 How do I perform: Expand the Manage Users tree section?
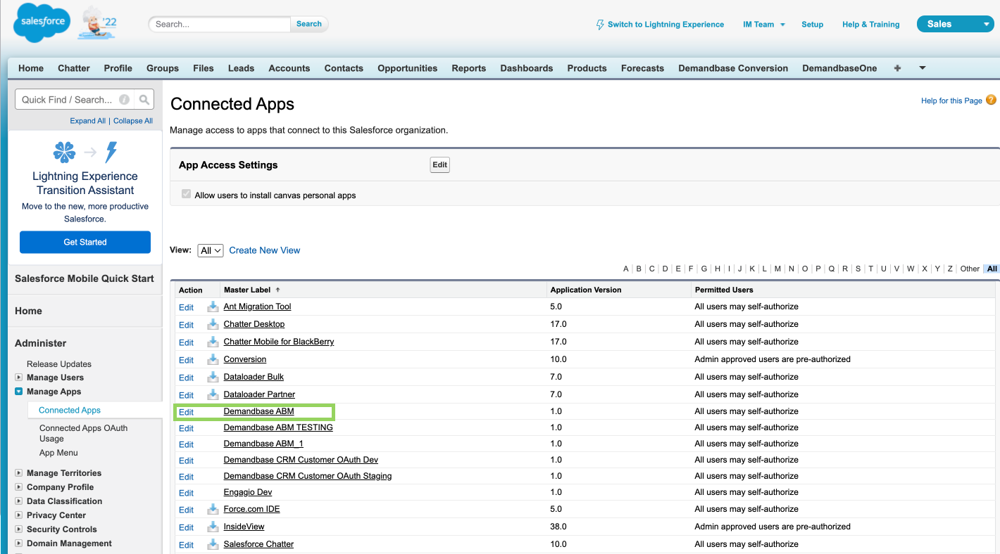click(x=19, y=378)
